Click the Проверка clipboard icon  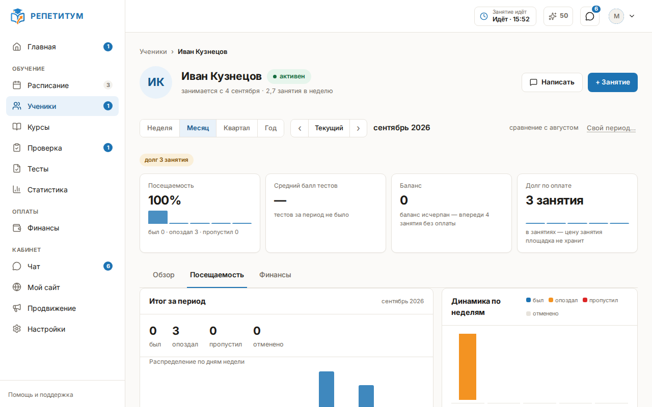coord(17,148)
